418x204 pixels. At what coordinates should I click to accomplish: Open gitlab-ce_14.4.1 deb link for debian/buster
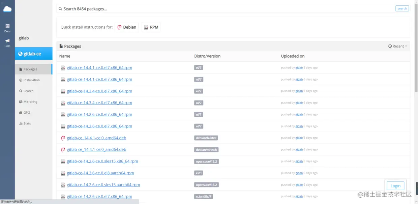(96, 138)
